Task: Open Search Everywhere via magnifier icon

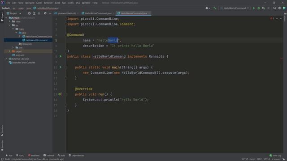Action: 274,8
